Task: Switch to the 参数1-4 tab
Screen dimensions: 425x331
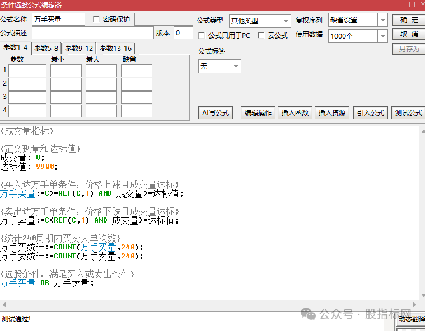Action: 16,48
